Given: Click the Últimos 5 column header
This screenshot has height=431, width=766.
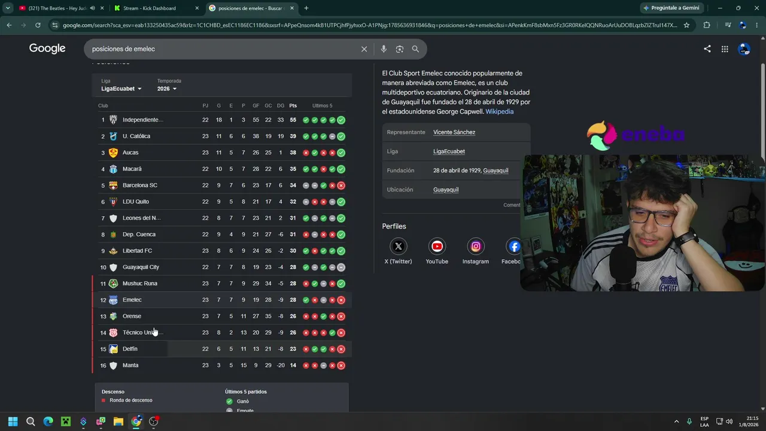Looking at the screenshot, I should (x=322, y=106).
